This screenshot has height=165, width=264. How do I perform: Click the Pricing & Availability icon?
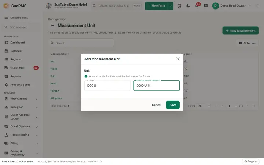click(6, 153)
